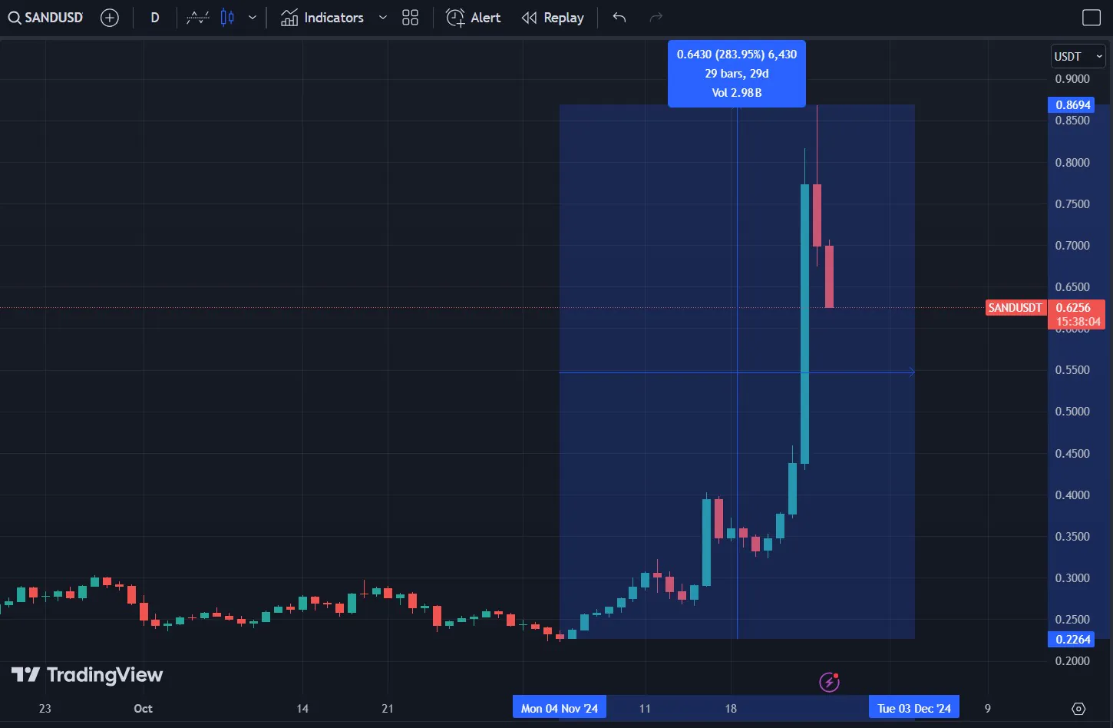Click the SANDUSDT price line label

[x=1015, y=307]
